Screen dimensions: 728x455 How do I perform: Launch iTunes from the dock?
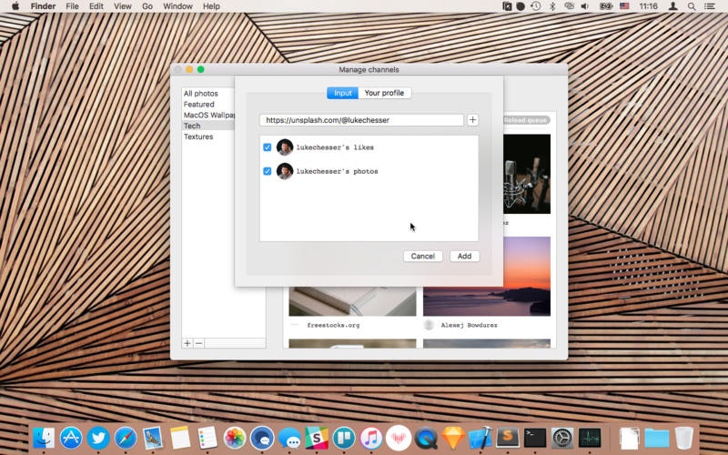[371, 438]
